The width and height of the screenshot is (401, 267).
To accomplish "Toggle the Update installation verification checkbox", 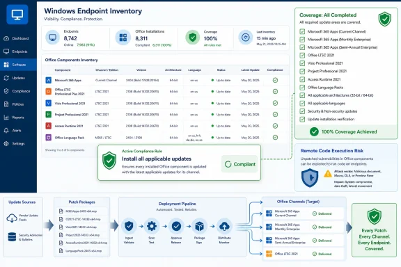I will (x=302, y=119).
